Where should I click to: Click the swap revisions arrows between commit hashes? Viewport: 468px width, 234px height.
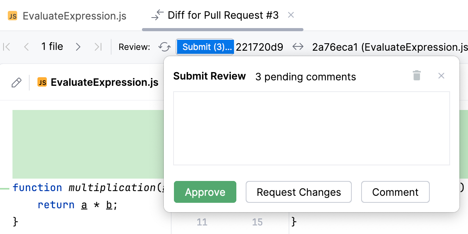coord(298,47)
